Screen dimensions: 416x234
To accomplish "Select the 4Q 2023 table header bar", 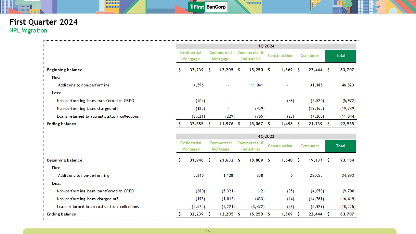I will (266, 136).
